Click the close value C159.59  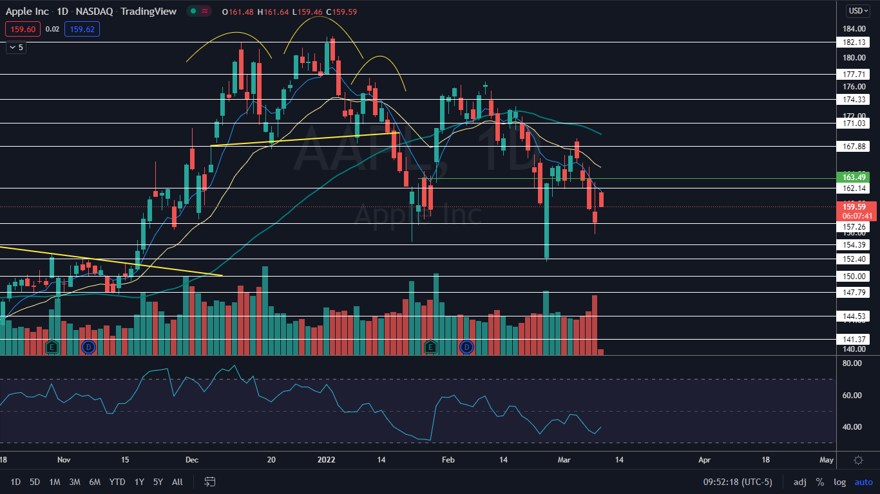pos(342,12)
